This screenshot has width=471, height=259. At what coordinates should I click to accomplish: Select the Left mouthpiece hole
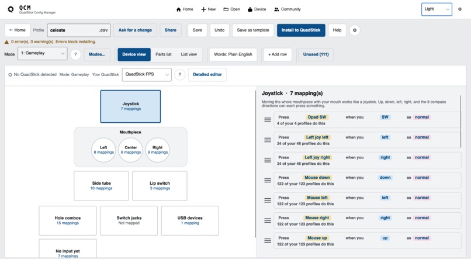[103, 150]
